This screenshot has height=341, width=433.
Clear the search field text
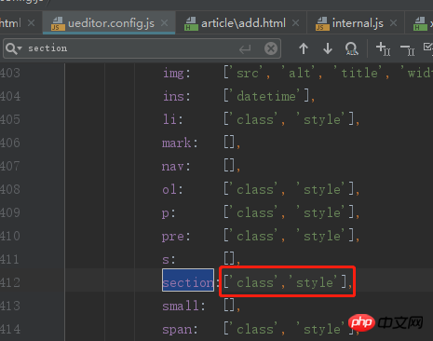pyautogui.click(x=271, y=48)
